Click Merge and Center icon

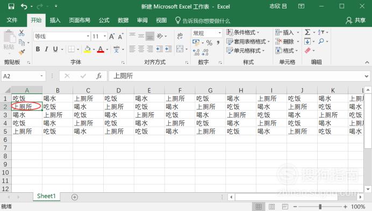coord(180,49)
